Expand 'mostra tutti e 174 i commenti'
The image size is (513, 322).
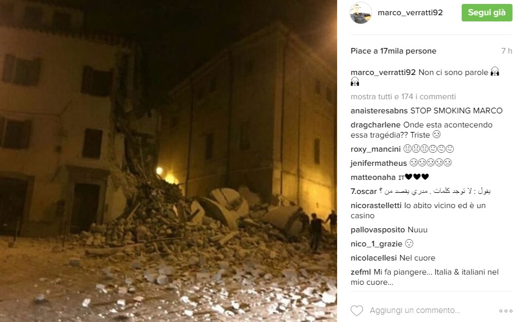403,96
